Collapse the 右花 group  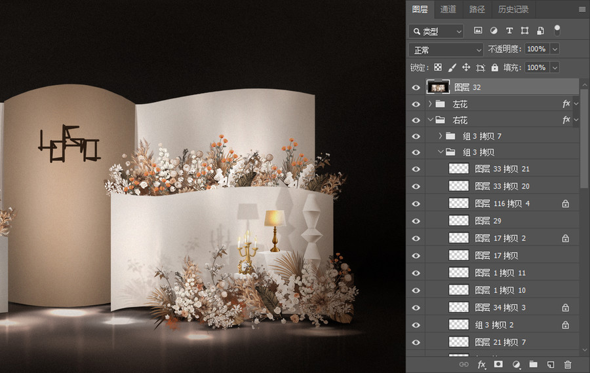pyautogui.click(x=430, y=120)
